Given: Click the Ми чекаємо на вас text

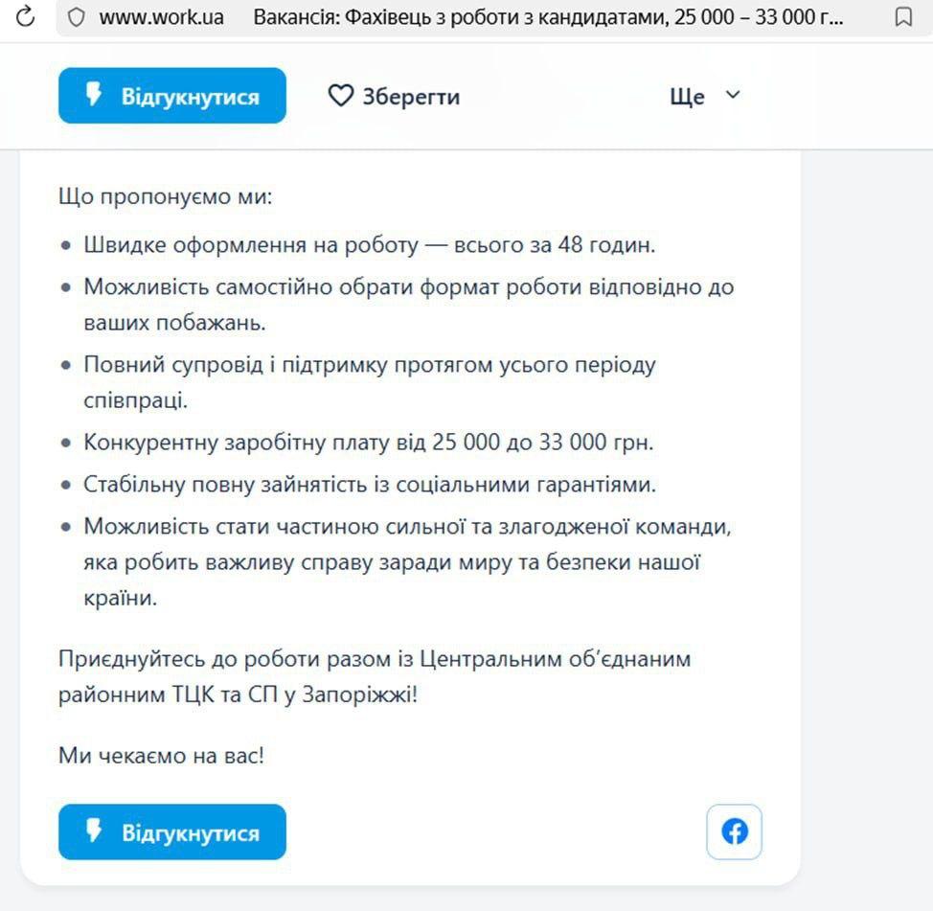Looking at the screenshot, I should (161, 756).
